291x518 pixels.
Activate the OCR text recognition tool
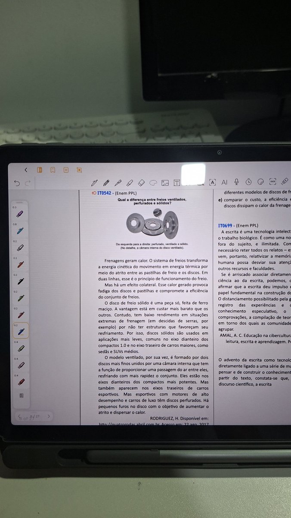(x=272, y=181)
